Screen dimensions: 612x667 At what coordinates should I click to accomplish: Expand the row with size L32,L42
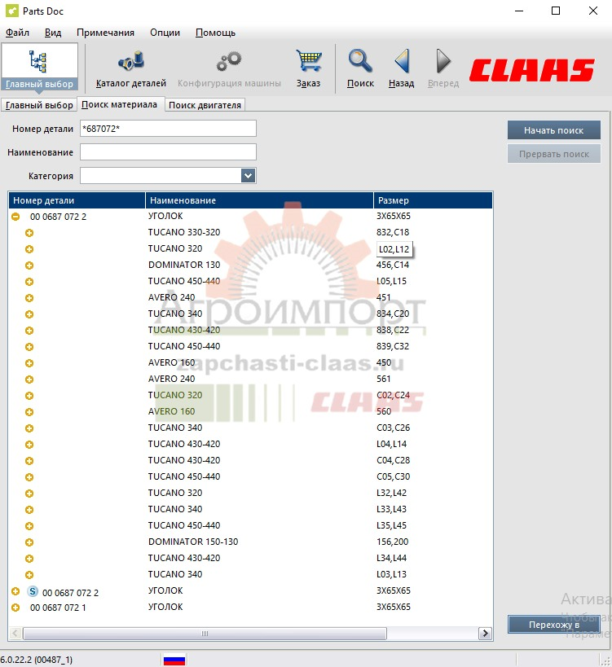(29, 494)
